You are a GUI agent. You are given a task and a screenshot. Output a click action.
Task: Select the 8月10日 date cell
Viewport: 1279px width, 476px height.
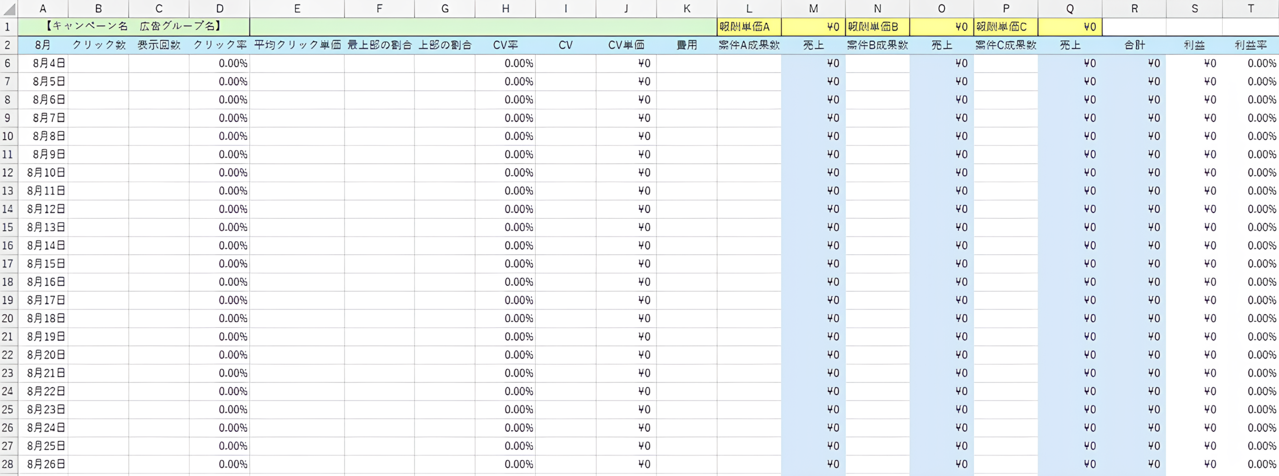pos(43,173)
